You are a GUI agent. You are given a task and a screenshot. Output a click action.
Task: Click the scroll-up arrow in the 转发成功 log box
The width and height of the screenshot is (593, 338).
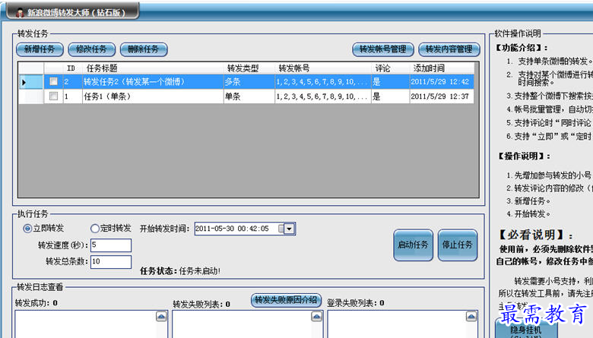(161, 316)
